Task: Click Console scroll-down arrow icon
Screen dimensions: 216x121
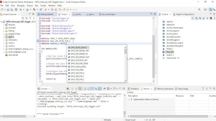Action: [x=73, y=89]
